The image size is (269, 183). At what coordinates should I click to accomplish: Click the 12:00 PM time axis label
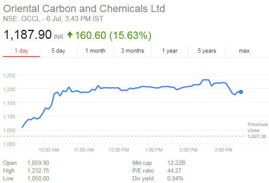119,150
